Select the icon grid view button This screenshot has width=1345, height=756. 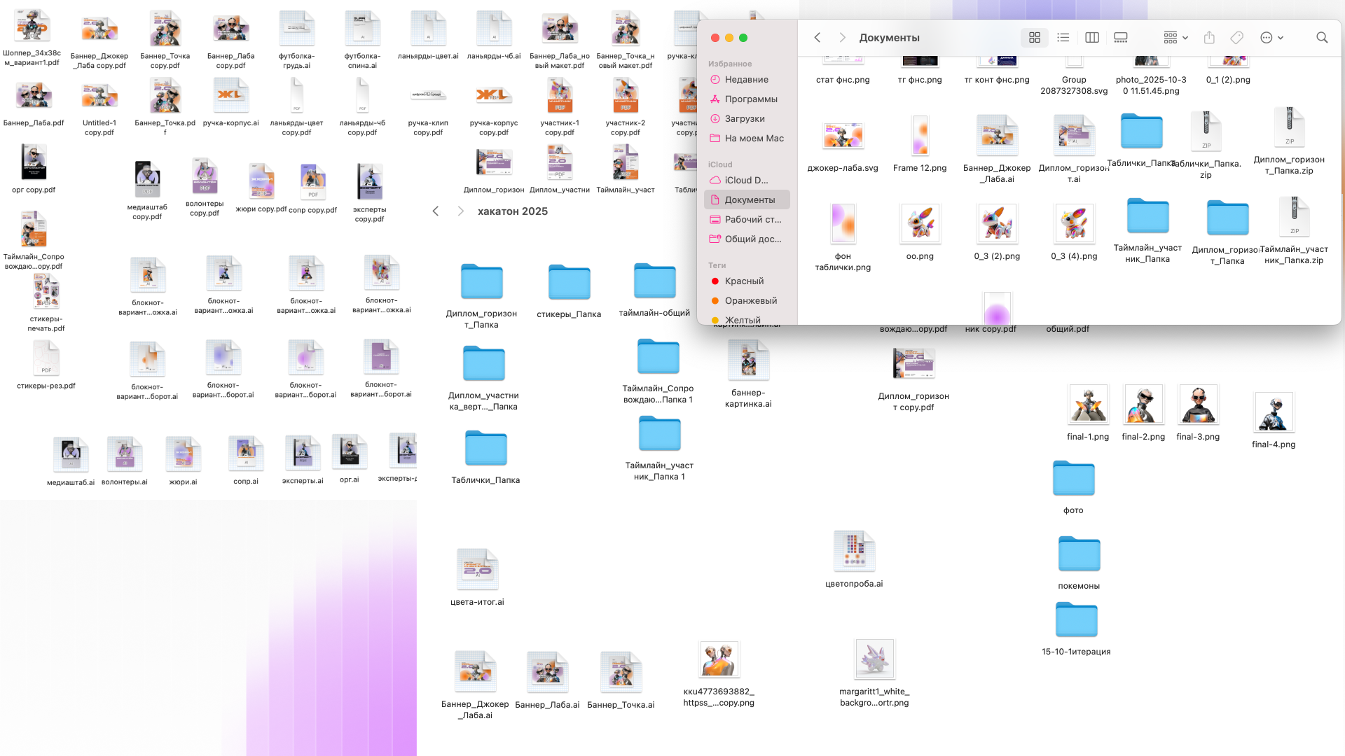(x=1034, y=38)
